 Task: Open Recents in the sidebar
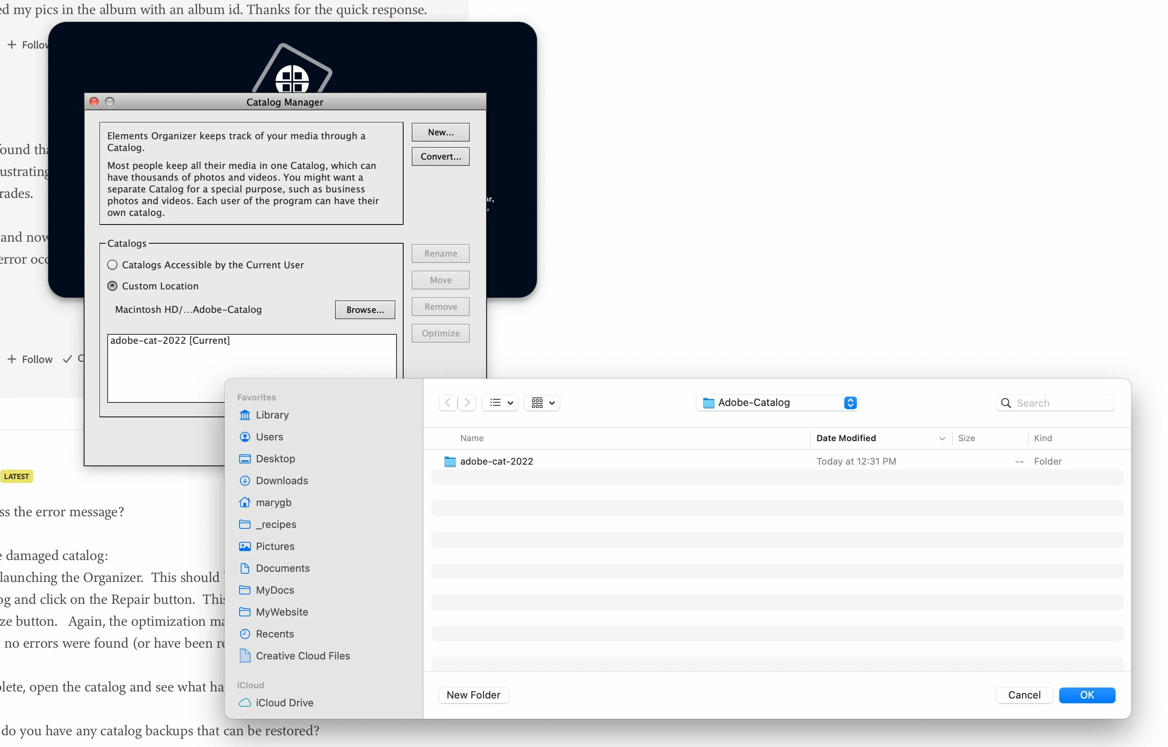click(274, 634)
